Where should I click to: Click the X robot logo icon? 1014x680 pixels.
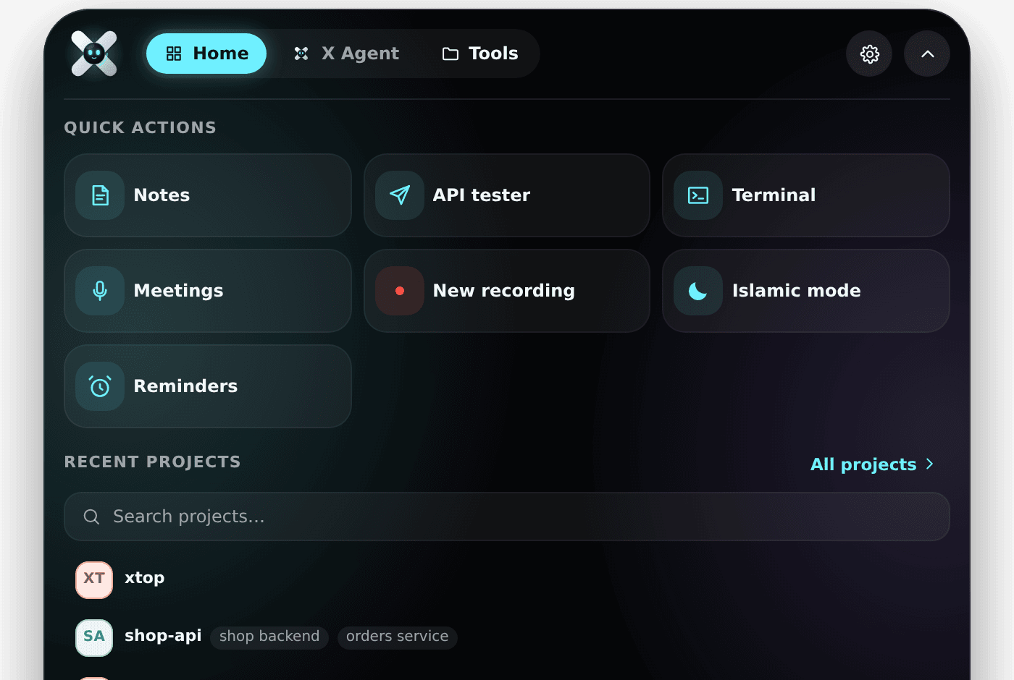[94, 54]
